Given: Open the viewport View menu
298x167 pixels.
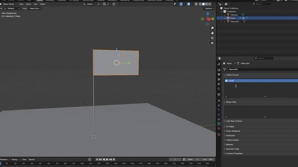Looking at the screenshot, I should [21, 4].
